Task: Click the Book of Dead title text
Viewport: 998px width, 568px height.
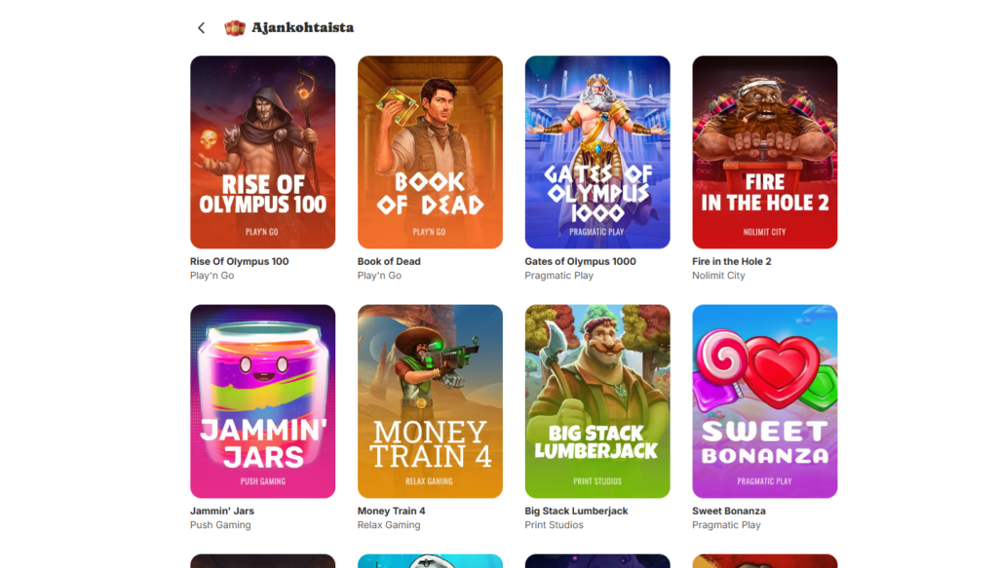Action: point(389,261)
